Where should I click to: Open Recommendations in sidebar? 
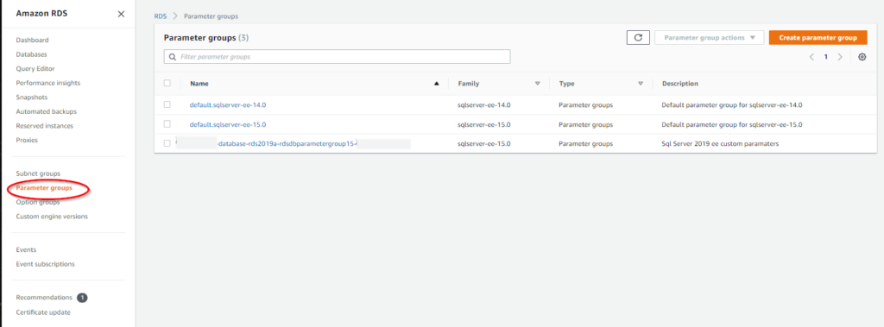(x=44, y=297)
